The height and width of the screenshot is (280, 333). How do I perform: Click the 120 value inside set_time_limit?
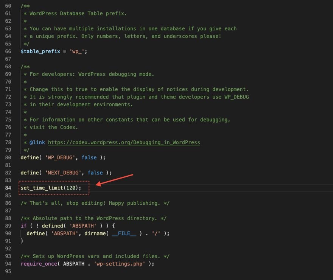pyautogui.click(x=75, y=188)
